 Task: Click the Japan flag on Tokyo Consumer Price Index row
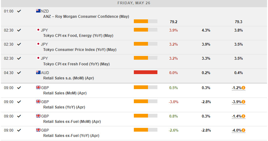click(x=38, y=44)
